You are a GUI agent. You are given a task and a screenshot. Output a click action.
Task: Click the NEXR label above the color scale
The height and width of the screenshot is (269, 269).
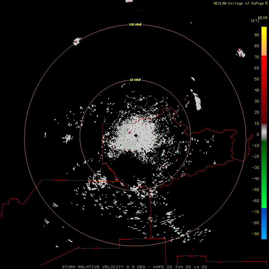pyautogui.click(x=262, y=18)
